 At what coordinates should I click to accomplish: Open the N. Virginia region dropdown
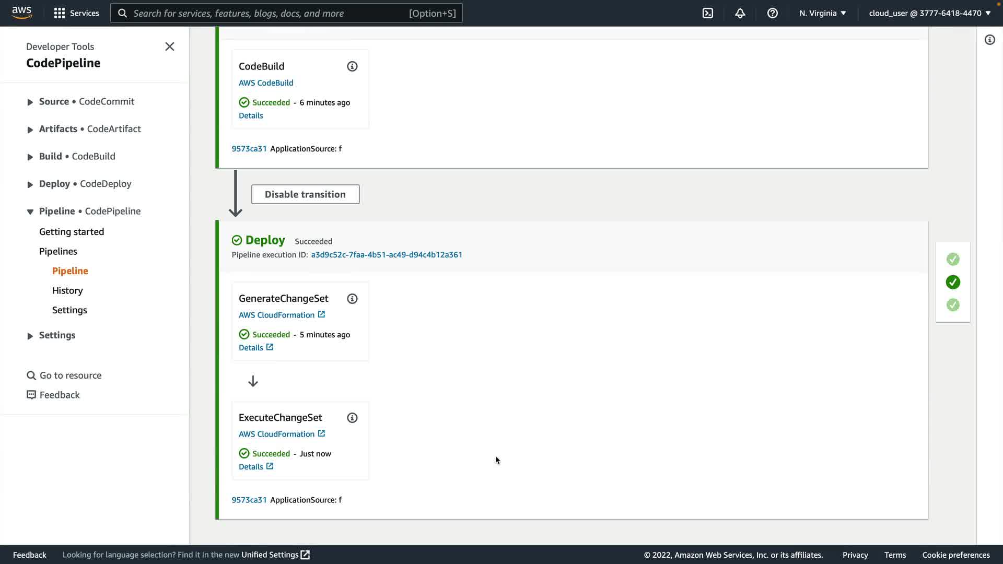(x=822, y=13)
